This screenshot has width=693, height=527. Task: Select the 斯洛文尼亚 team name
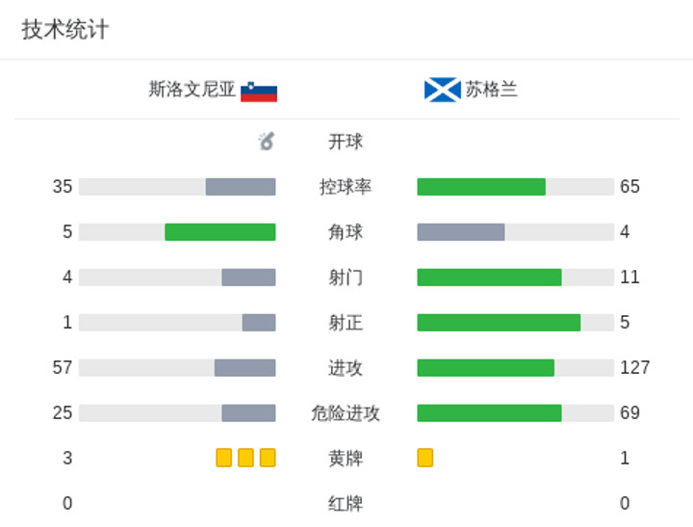coord(192,90)
